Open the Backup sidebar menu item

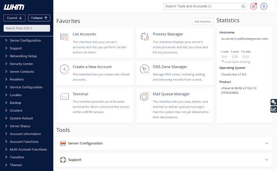[15, 103]
